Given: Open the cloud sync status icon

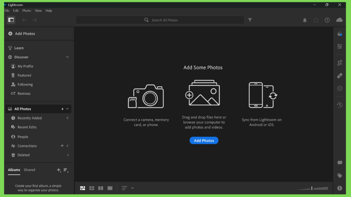Looking at the screenshot, I should [339, 20].
